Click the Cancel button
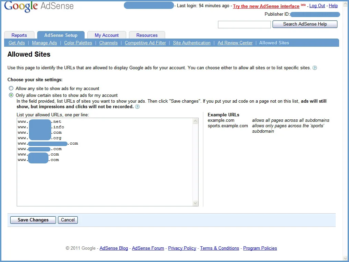Viewport: 349px width, 262px height. (68, 220)
